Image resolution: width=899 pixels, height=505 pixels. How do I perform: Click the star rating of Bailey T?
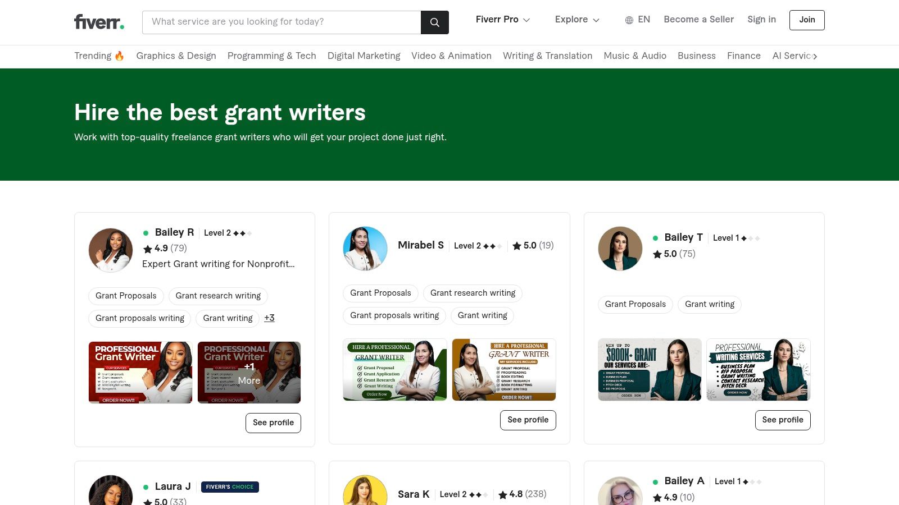(x=674, y=254)
